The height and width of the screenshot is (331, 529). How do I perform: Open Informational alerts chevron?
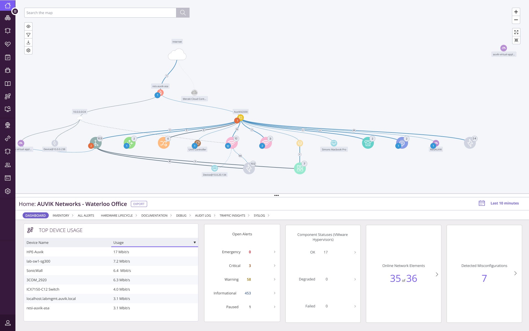274,293
